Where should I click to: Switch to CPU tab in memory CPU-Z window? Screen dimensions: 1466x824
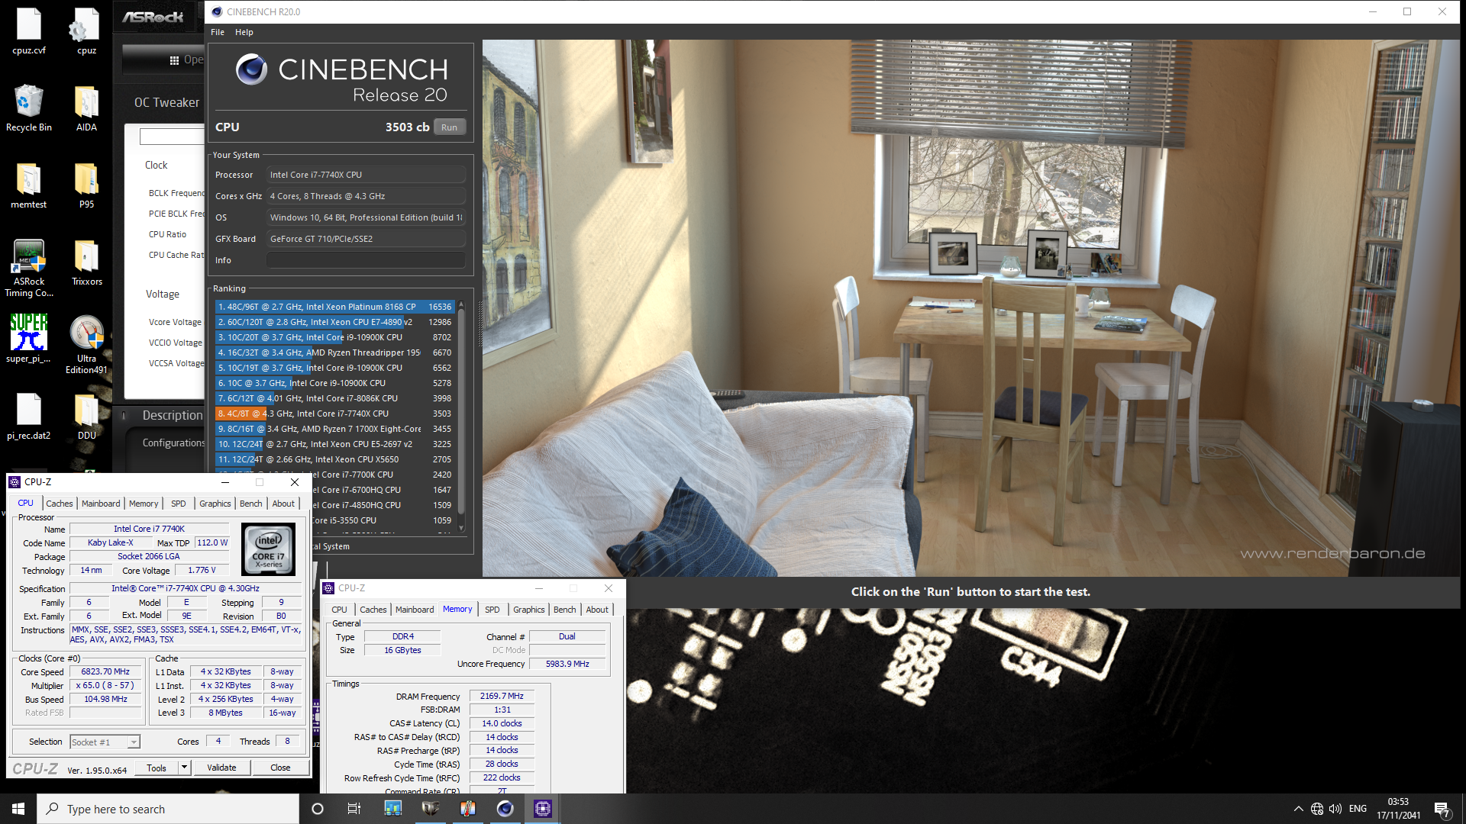[x=339, y=610]
